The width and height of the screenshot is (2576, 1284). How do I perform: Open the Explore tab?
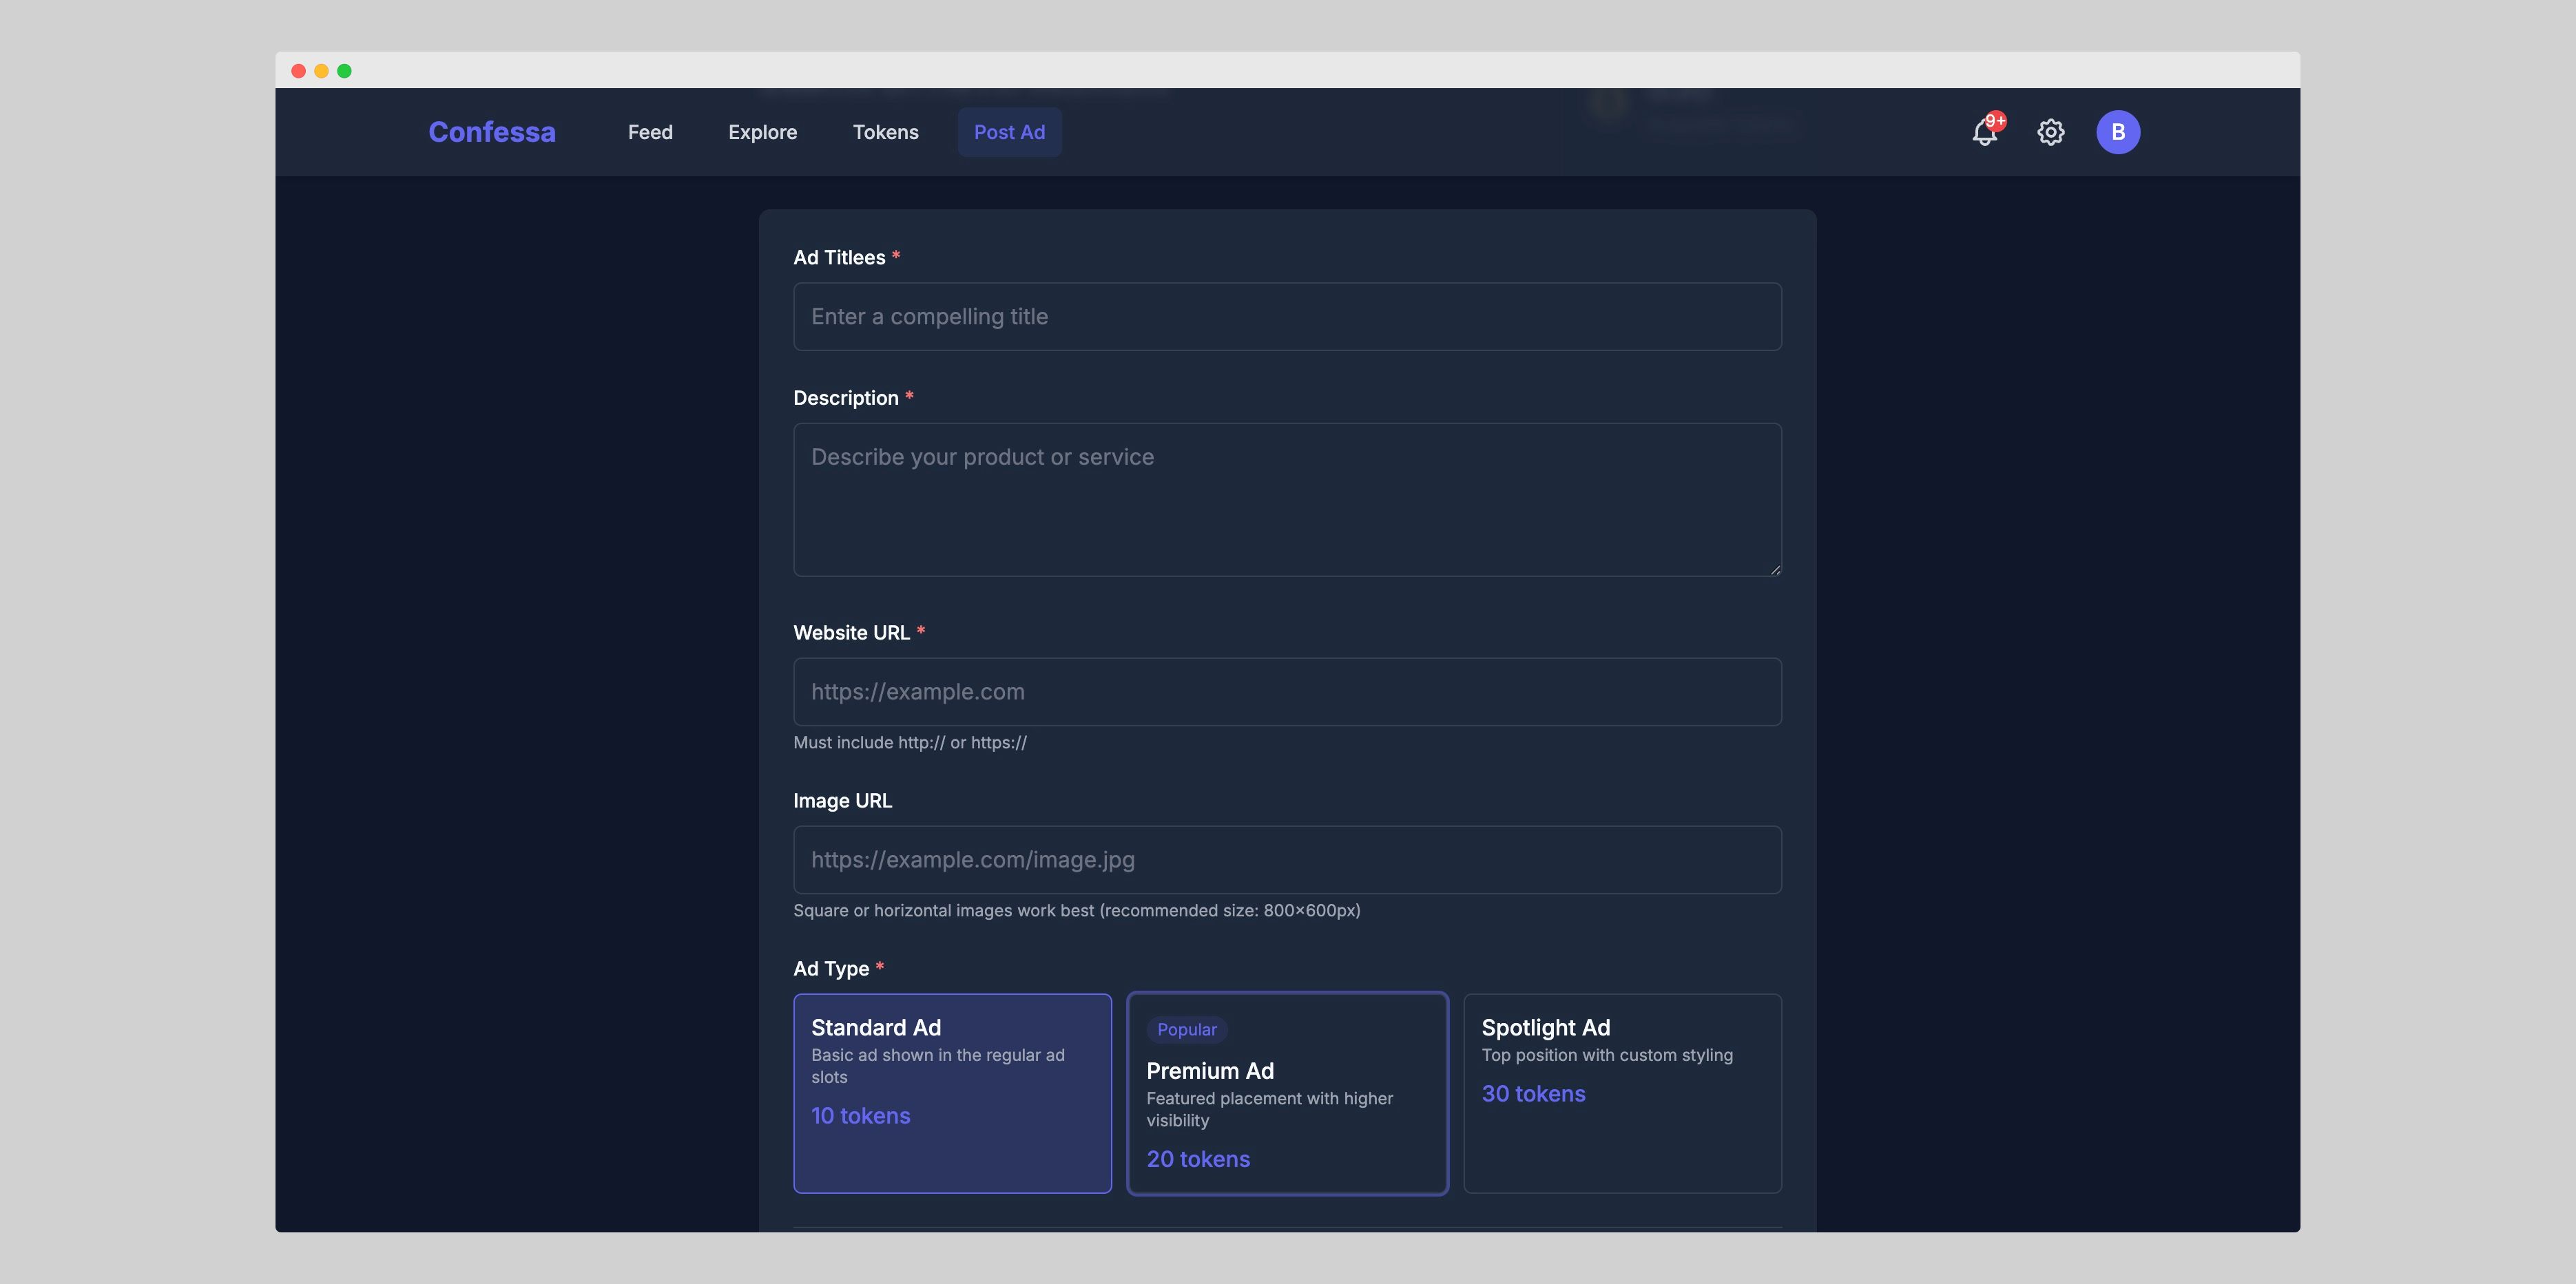(762, 132)
